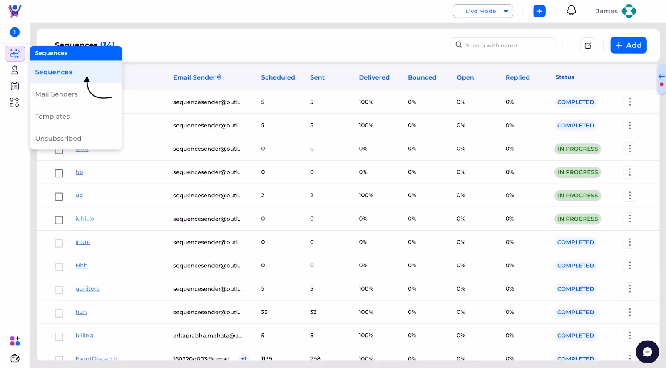Focus the Search with name field
Screen dimensions: 666x368
click(502, 45)
